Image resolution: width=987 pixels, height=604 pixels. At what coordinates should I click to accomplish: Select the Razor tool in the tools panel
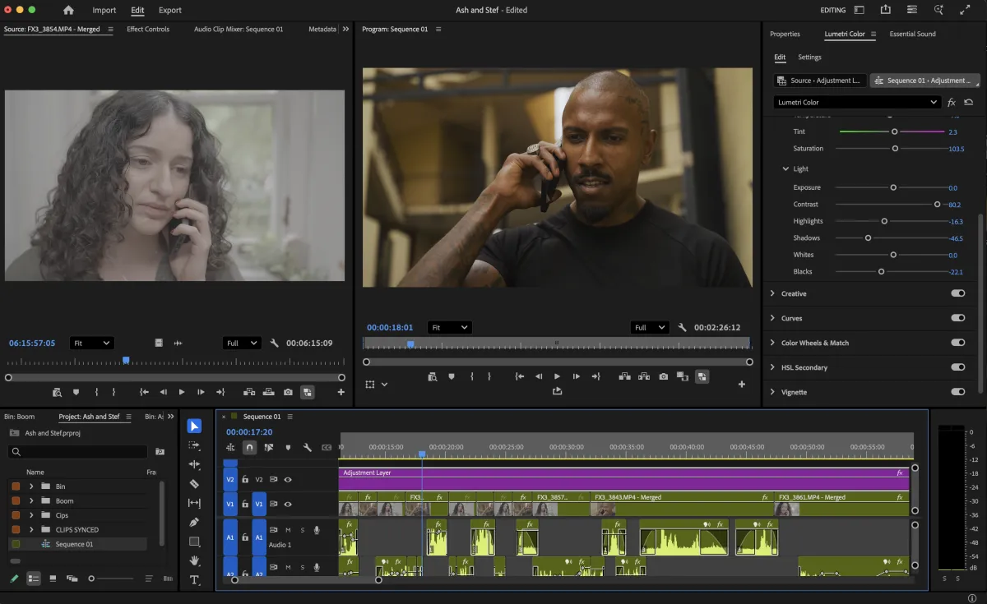194,484
